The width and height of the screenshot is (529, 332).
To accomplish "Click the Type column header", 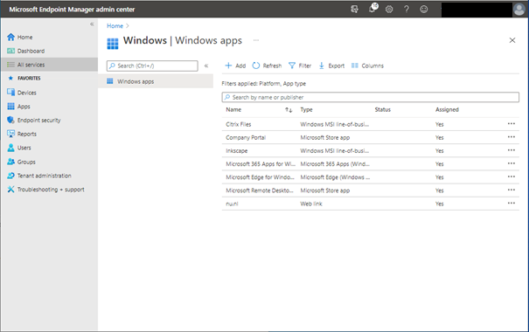I will click(x=306, y=109).
